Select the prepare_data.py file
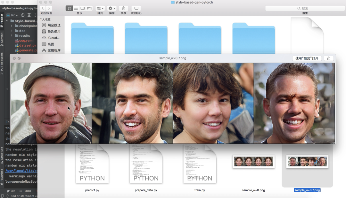Screen dimensions: 346x198 146,164
